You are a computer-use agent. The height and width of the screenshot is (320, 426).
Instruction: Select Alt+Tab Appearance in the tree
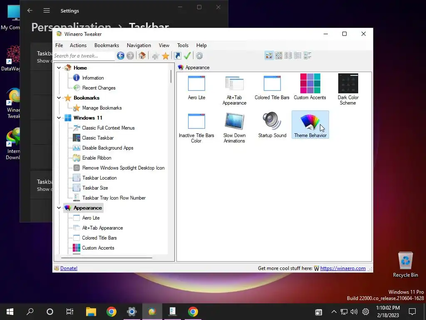[x=102, y=228]
